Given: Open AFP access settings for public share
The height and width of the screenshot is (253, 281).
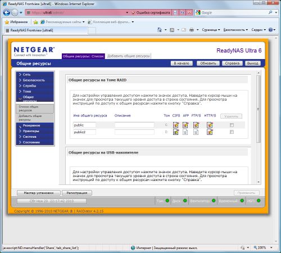Looking at the screenshot, I should 185,125.
